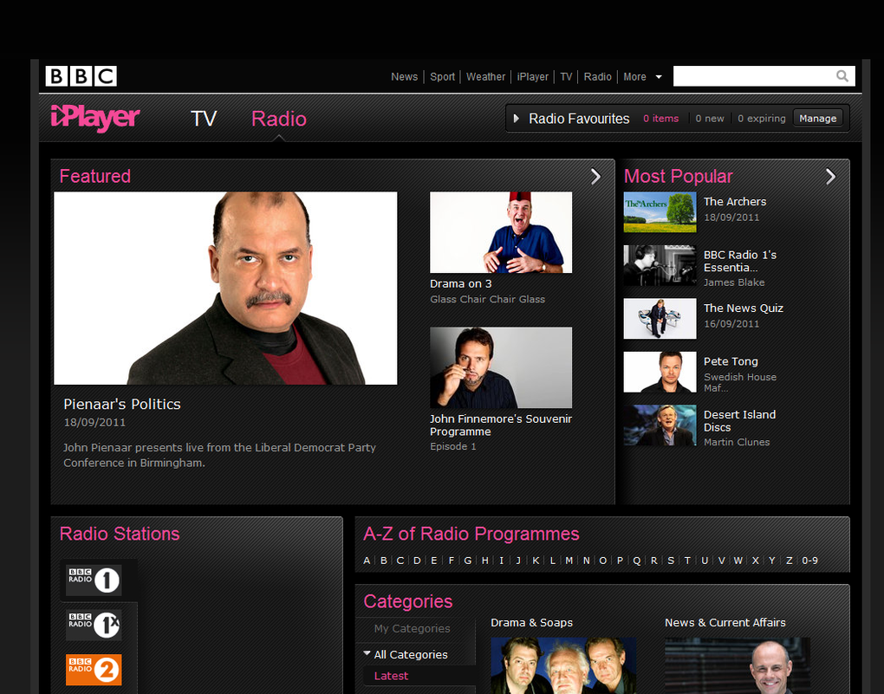The image size is (884, 694).
Task: Open the BBC Radio 1Xtra station logo
Action: point(94,624)
